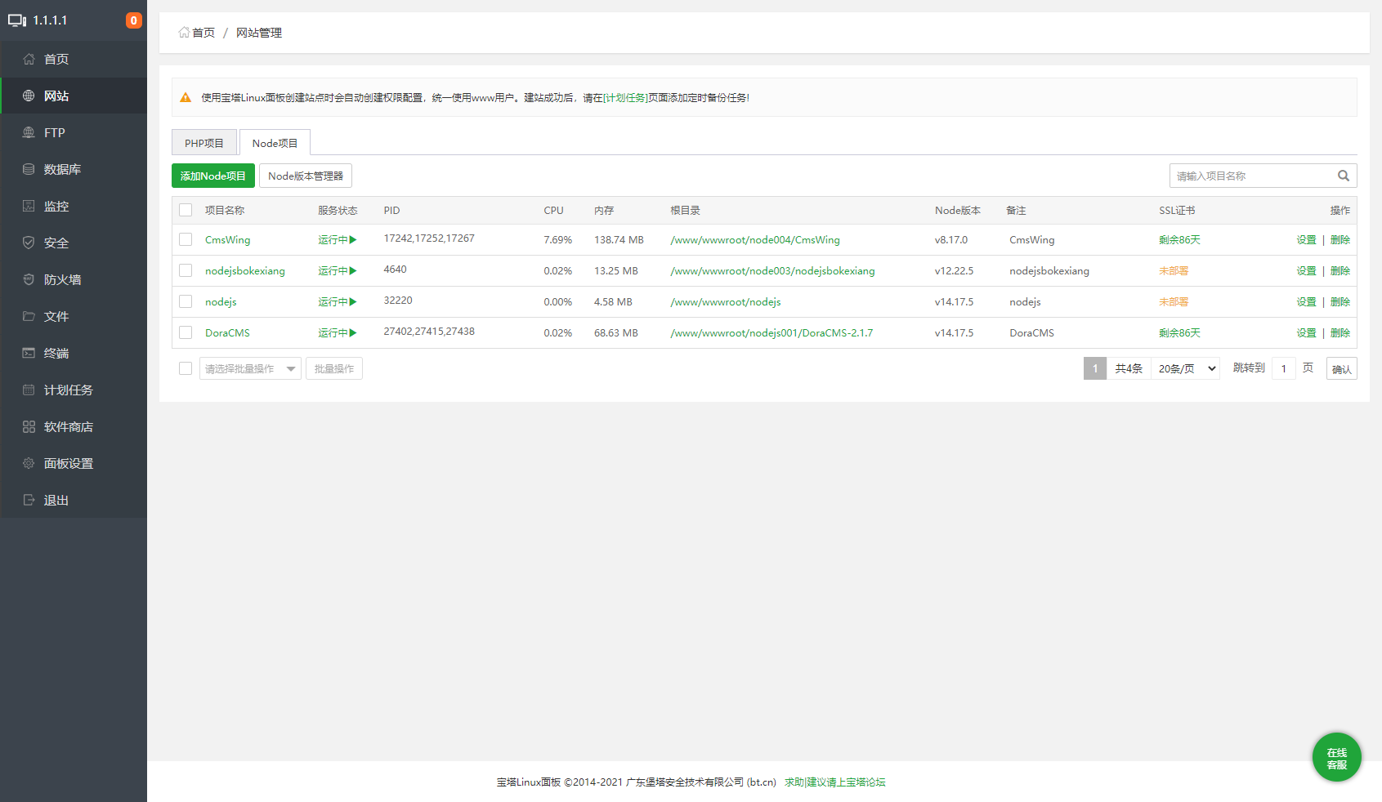Open 软件商店 menu item in sidebar
1382x802 pixels.
pos(74,426)
